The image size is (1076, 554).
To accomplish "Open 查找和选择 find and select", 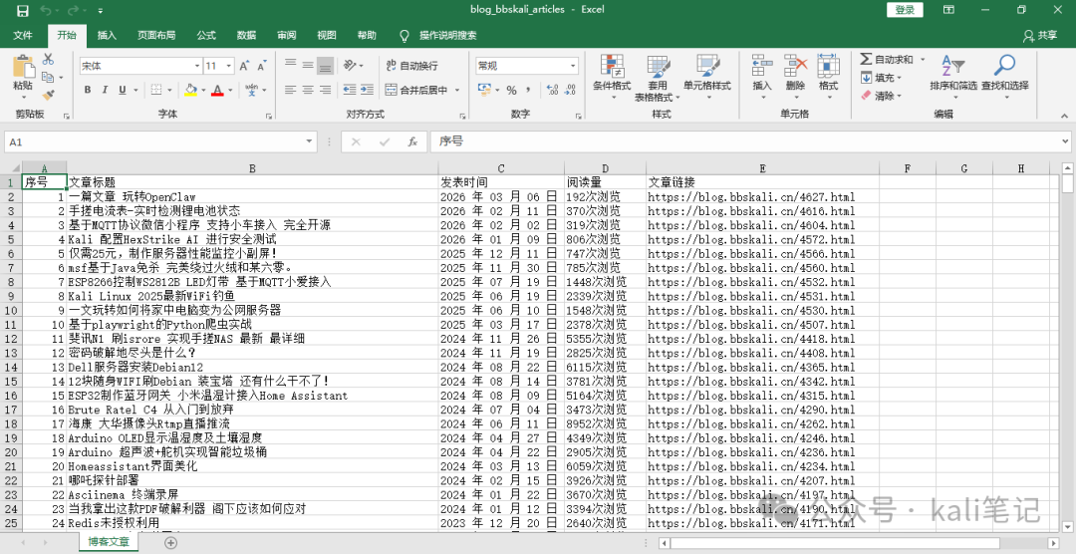I will 1004,77.
